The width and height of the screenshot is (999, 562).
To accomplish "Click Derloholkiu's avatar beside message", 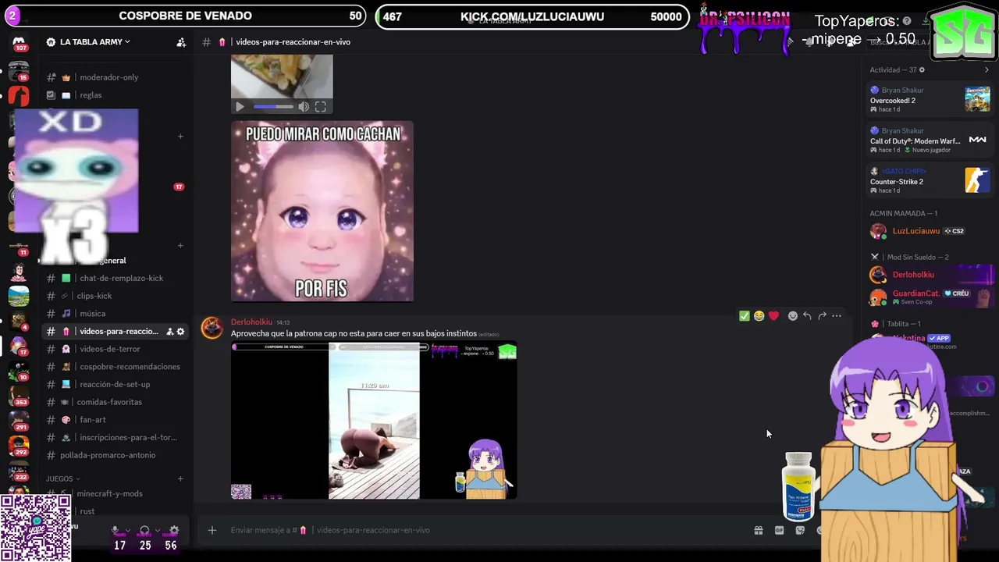I will pos(212,328).
